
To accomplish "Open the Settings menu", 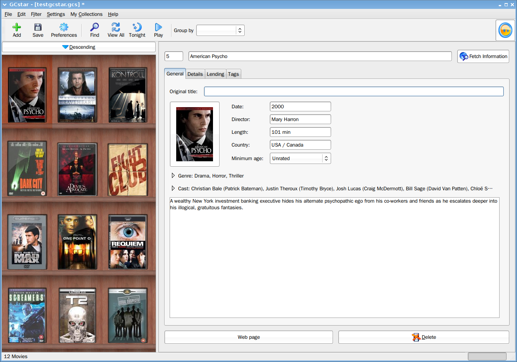I will (56, 14).
